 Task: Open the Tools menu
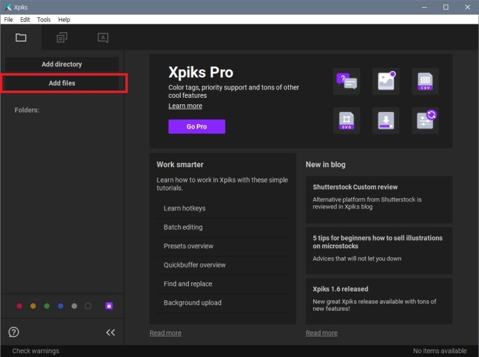coord(44,19)
